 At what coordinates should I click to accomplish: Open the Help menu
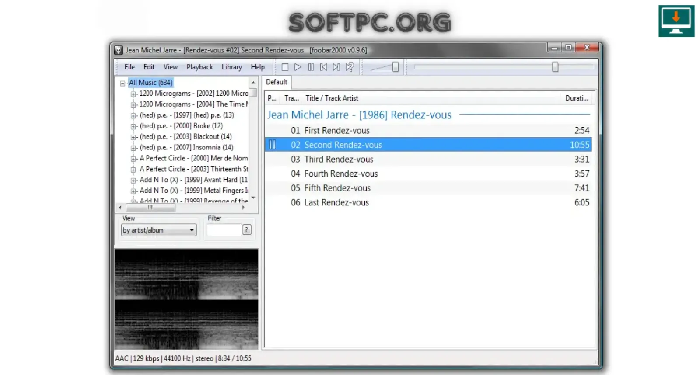[258, 67]
